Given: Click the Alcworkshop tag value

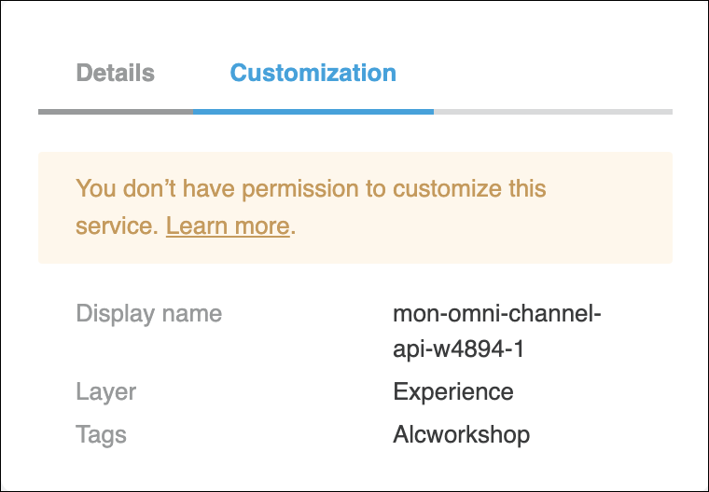Looking at the screenshot, I should click(461, 434).
